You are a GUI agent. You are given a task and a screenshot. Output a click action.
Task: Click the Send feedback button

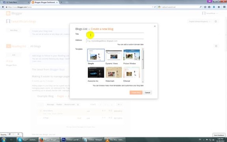click(219, 135)
